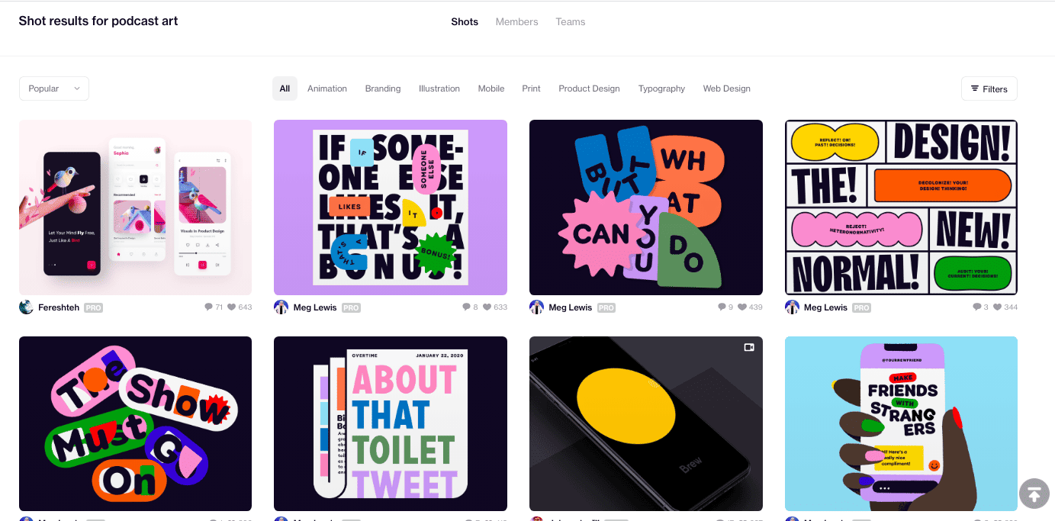
Task: Click the scroll-to-top arrow button
Action: (1034, 494)
